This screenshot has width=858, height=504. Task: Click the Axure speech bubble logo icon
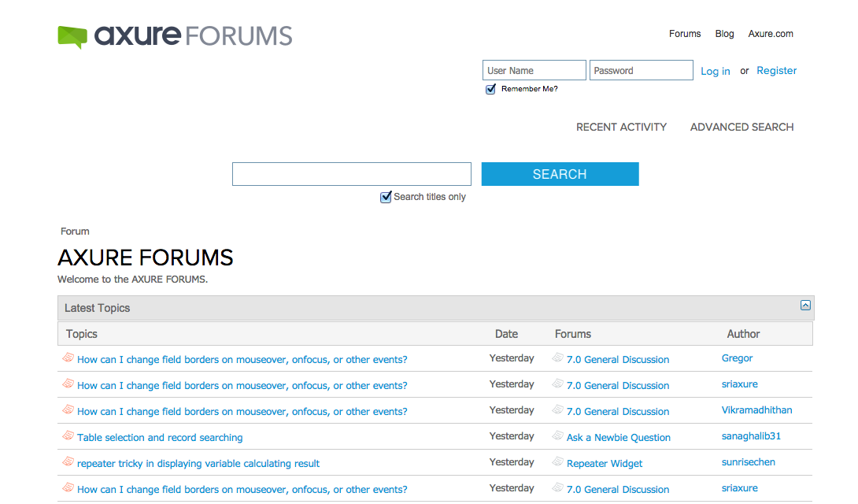pyautogui.click(x=71, y=35)
